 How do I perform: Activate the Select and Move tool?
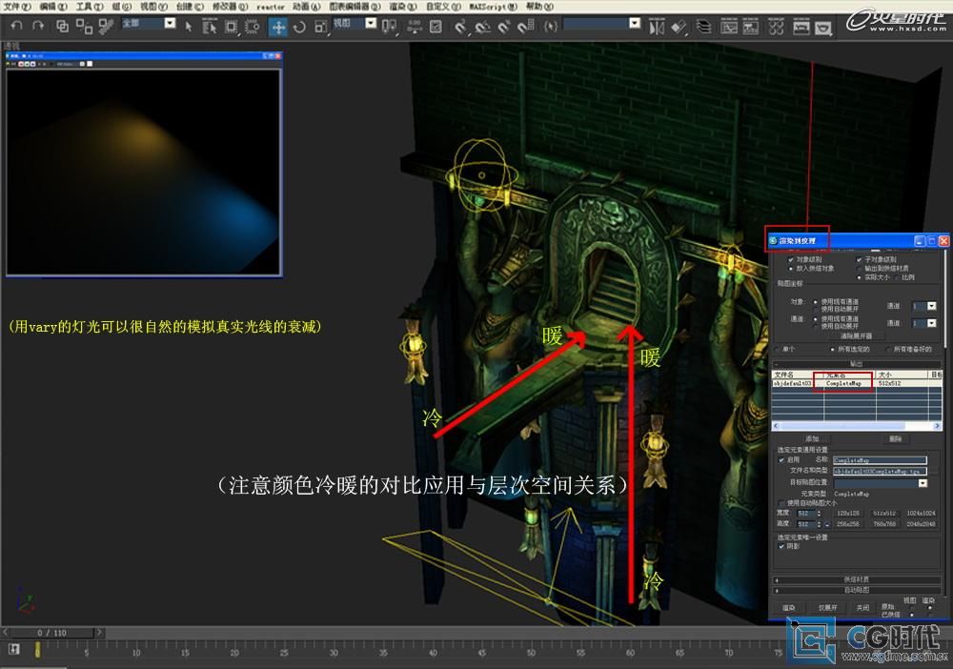(x=278, y=27)
